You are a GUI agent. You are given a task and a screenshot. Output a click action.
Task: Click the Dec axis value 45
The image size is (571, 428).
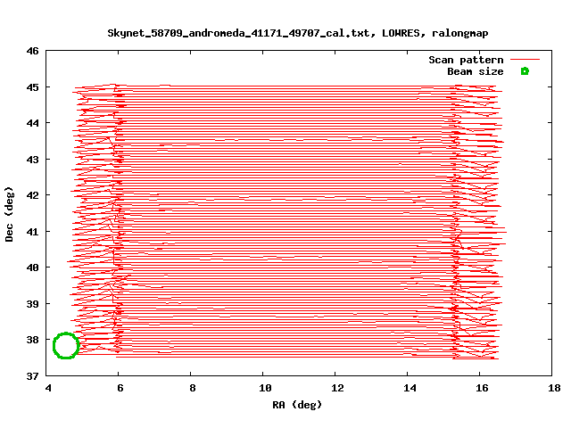coord(32,87)
